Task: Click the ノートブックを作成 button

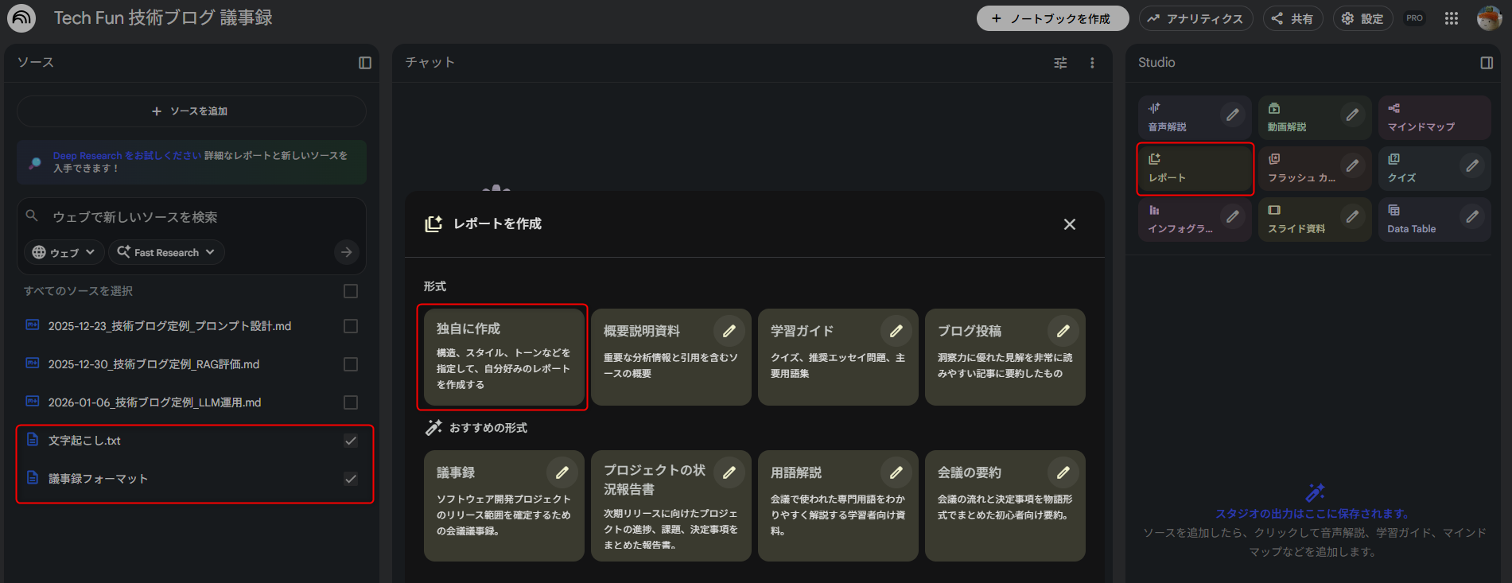Action: pyautogui.click(x=1051, y=18)
